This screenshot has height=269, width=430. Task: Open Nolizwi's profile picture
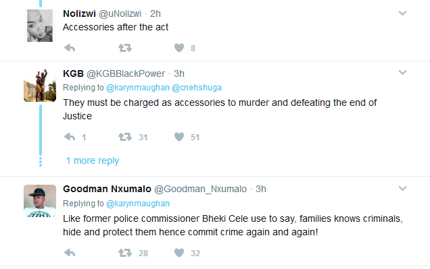[40, 26]
